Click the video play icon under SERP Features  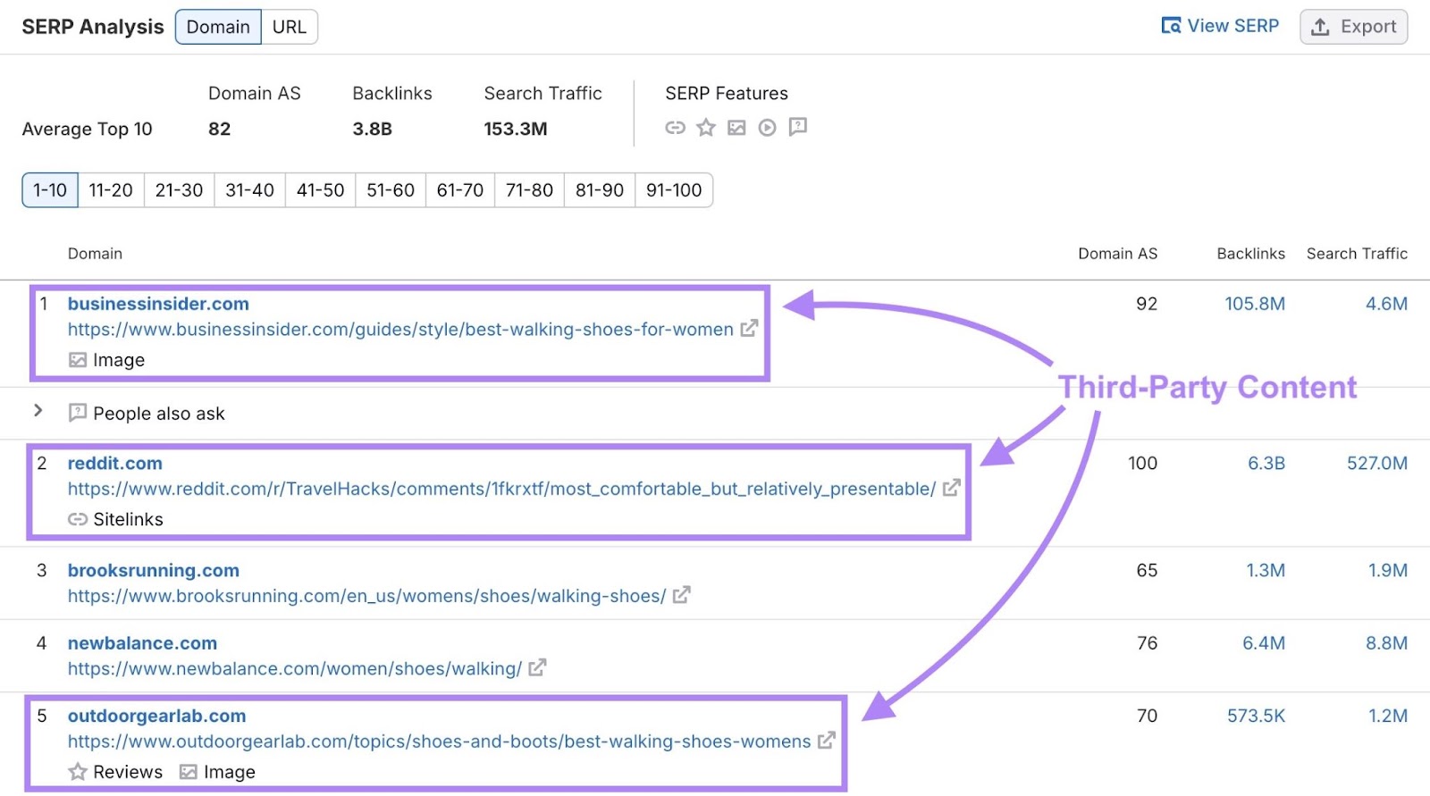(x=767, y=128)
